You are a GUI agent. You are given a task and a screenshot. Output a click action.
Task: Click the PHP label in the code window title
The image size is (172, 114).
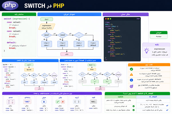(138, 19)
